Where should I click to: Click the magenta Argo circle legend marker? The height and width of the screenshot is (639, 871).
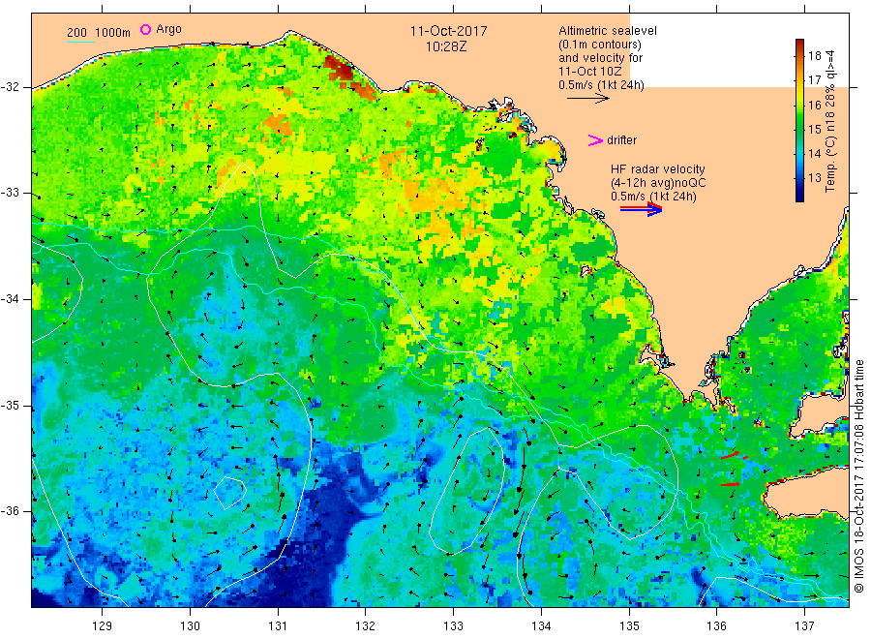pyautogui.click(x=145, y=29)
